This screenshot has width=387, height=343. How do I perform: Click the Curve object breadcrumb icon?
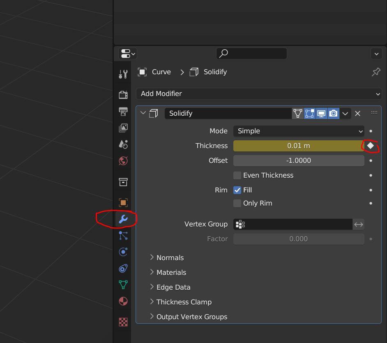pyautogui.click(x=142, y=72)
